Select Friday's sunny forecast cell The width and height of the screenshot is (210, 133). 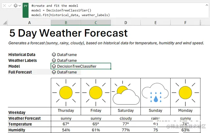(96, 118)
